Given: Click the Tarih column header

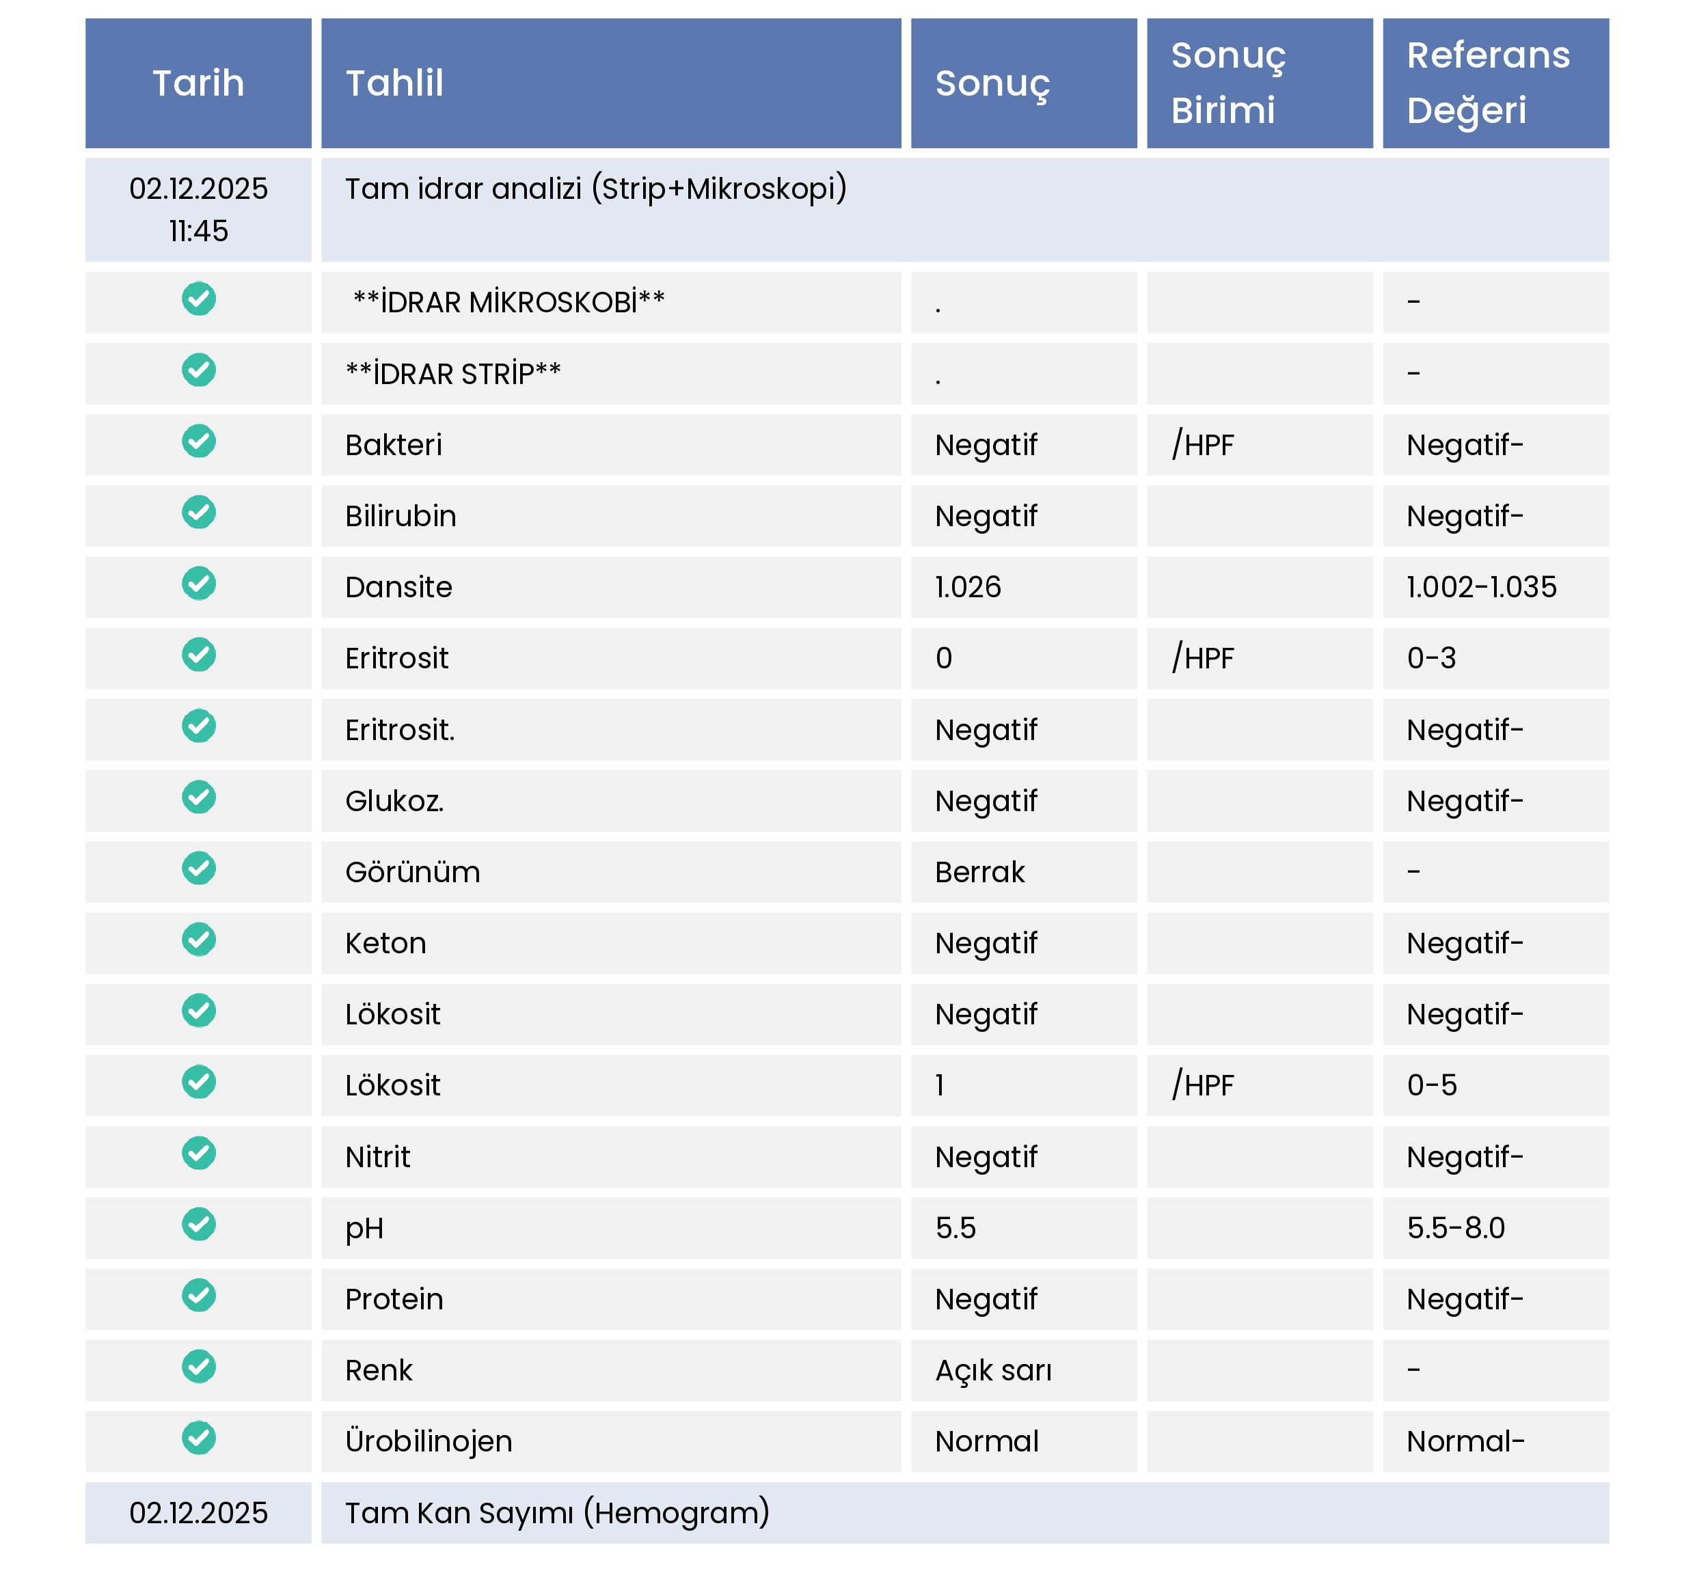Looking at the screenshot, I should (199, 83).
